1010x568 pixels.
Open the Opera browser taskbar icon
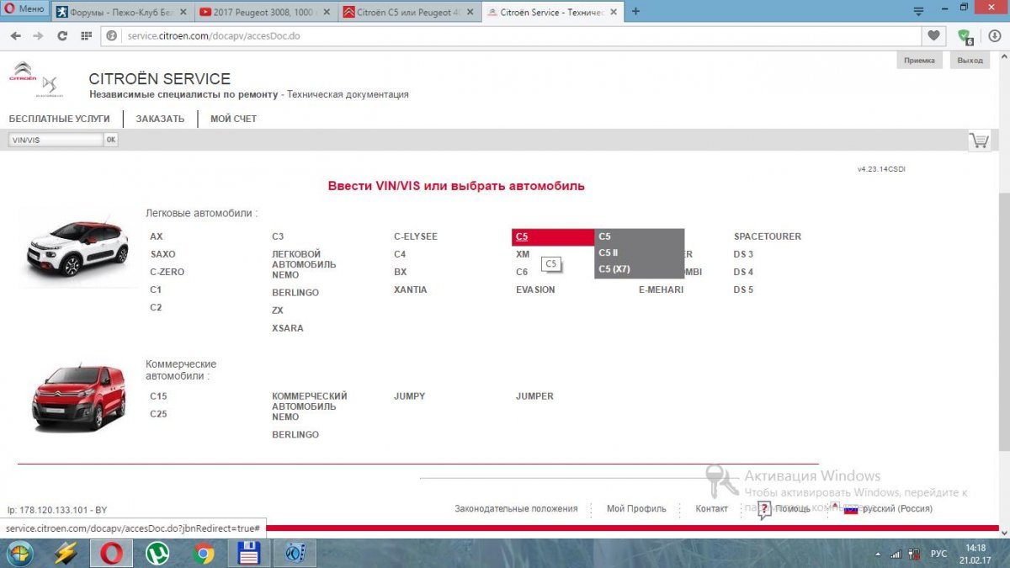(112, 553)
